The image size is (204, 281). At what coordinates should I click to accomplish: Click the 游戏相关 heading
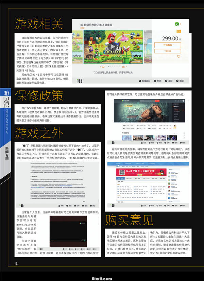(x=39, y=24)
